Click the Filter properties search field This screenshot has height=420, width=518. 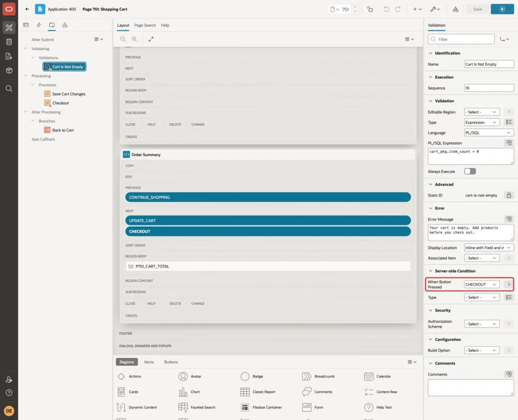[x=461, y=39]
